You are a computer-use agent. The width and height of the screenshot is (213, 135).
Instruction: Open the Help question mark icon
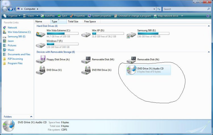(x=208, y=16)
